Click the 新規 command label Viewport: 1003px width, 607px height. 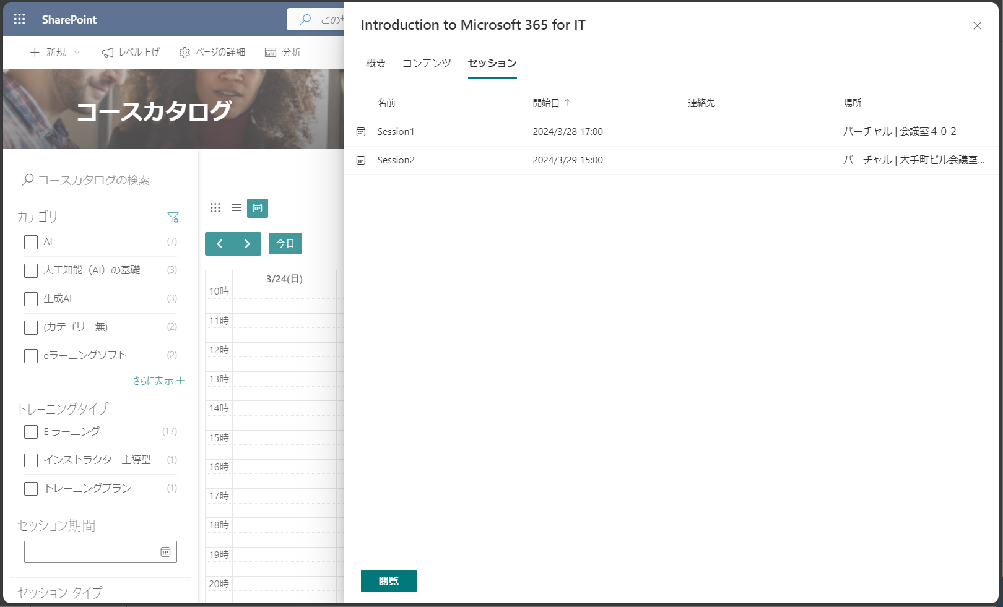point(56,52)
